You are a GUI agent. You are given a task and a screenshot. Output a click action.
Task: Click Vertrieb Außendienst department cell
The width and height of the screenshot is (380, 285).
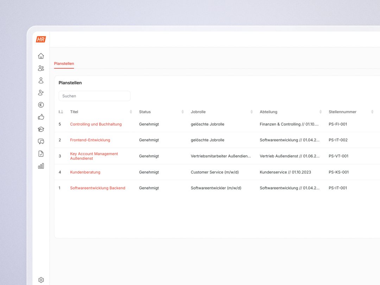290,156
